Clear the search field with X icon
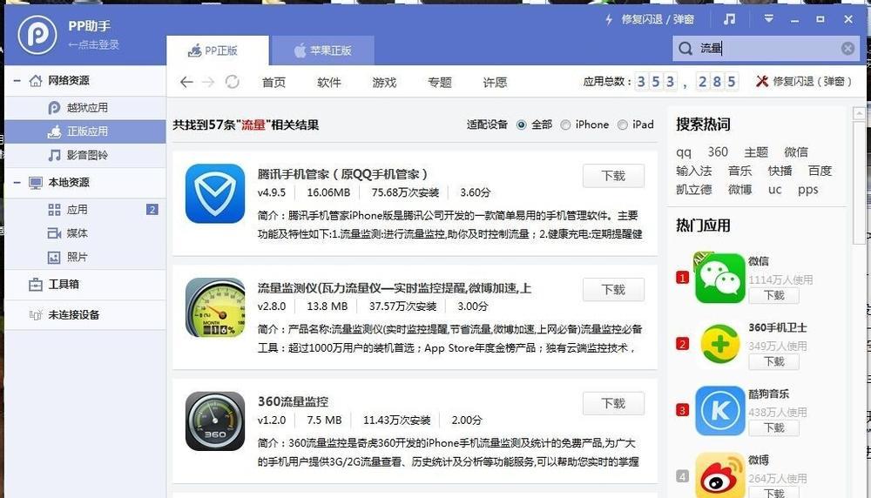 [x=847, y=48]
